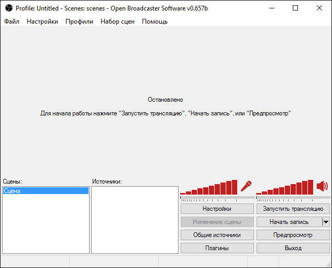Screen dimensions: 332x268
Task: Click the Общие источники button
Action: click(217, 235)
